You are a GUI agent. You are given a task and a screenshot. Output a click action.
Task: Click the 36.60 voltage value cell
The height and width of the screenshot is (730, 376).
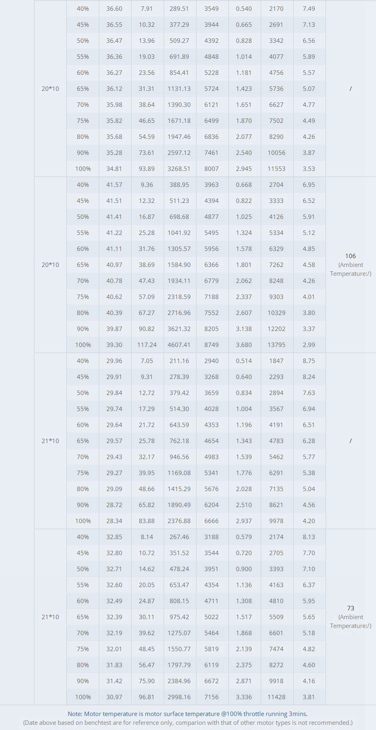tap(114, 8)
